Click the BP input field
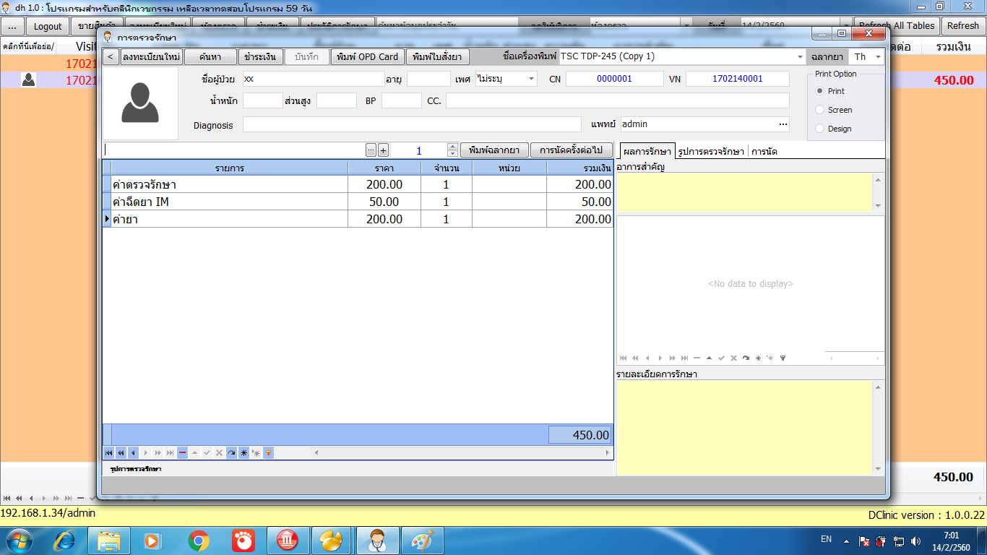987x555 pixels. pos(402,101)
